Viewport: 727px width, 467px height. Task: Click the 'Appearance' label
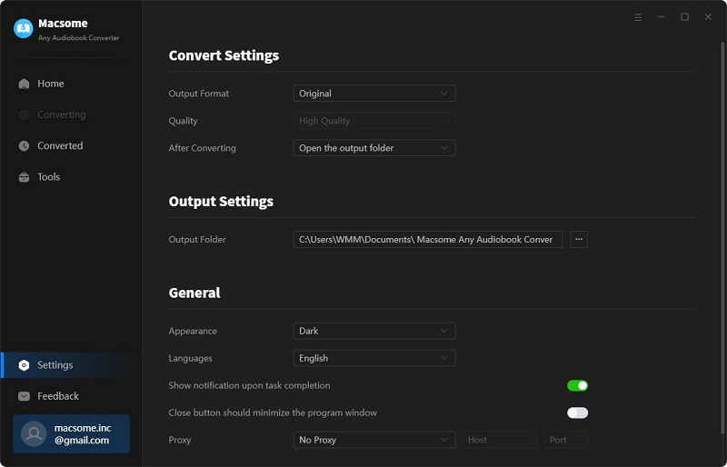pyautogui.click(x=193, y=331)
